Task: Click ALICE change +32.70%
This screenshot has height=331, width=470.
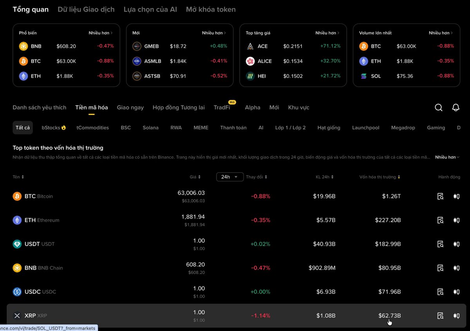Action: click(330, 61)
